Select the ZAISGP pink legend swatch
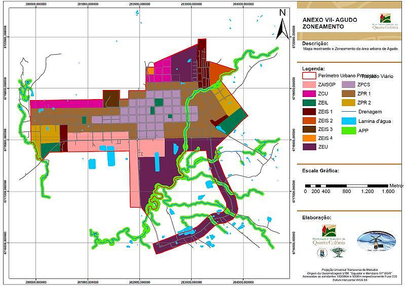Screen dimensions: 405x286 309,84
